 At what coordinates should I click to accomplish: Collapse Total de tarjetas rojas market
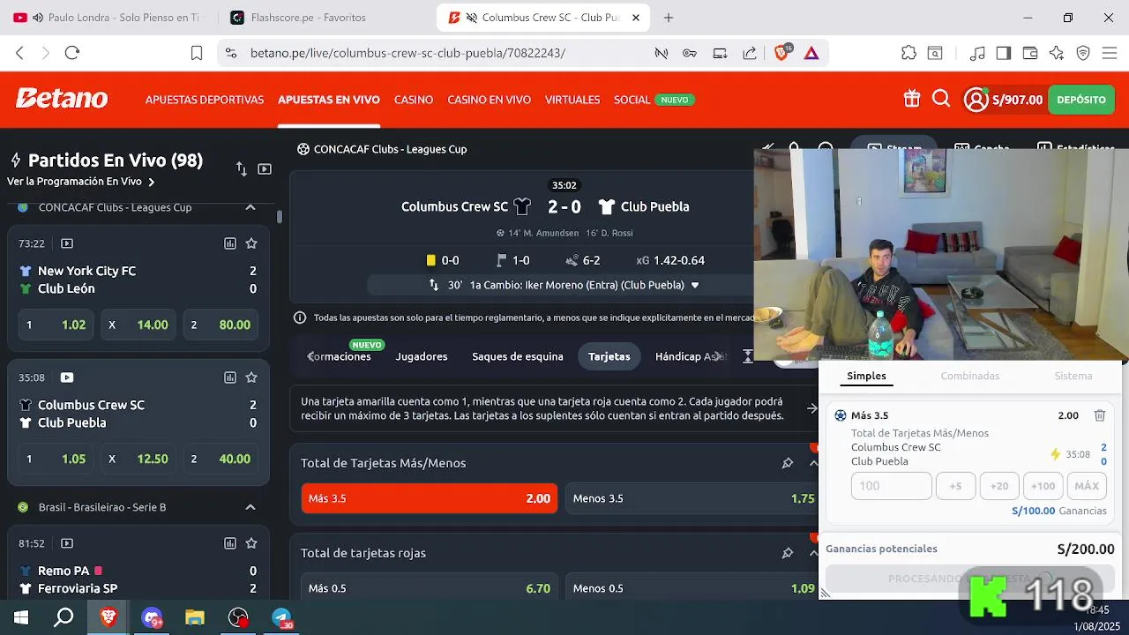pyautogui.click(x=813, y=553)
